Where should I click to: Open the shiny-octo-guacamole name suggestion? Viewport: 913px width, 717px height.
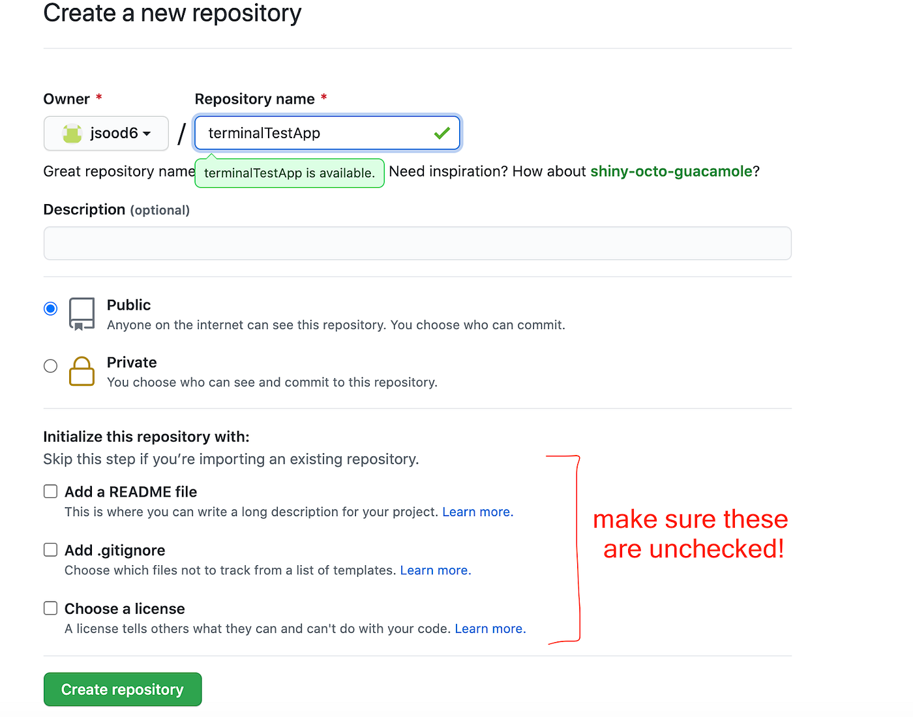pos(671,171)
